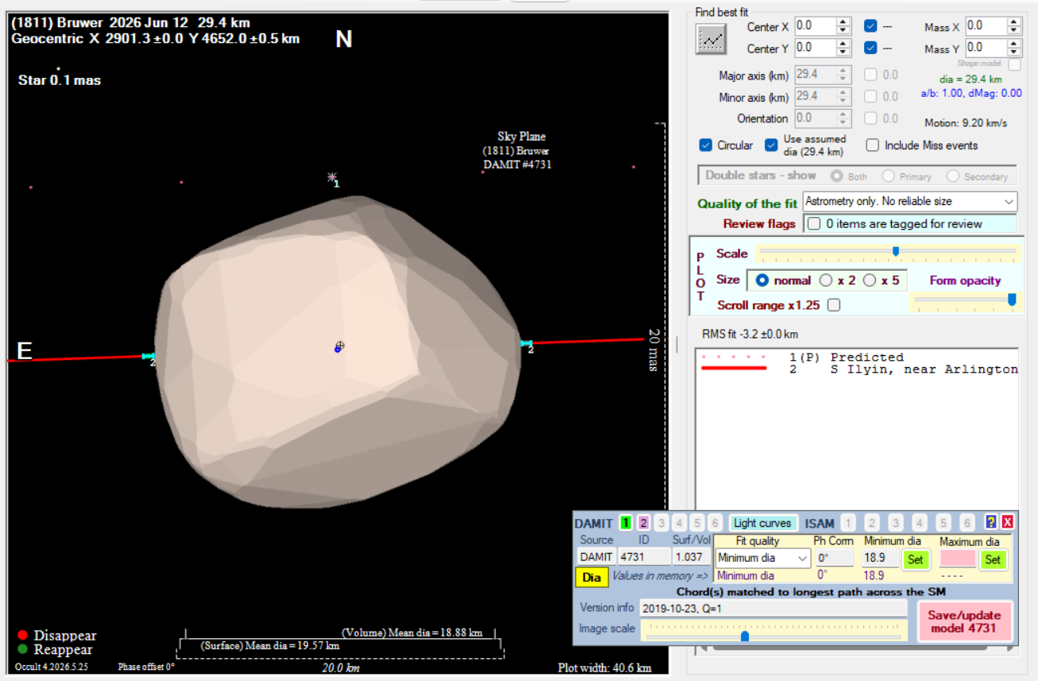Viewport: 1038px width, 681px height.
Task: Increase the Center Y value with up arrow
Action: click(843, 44)
